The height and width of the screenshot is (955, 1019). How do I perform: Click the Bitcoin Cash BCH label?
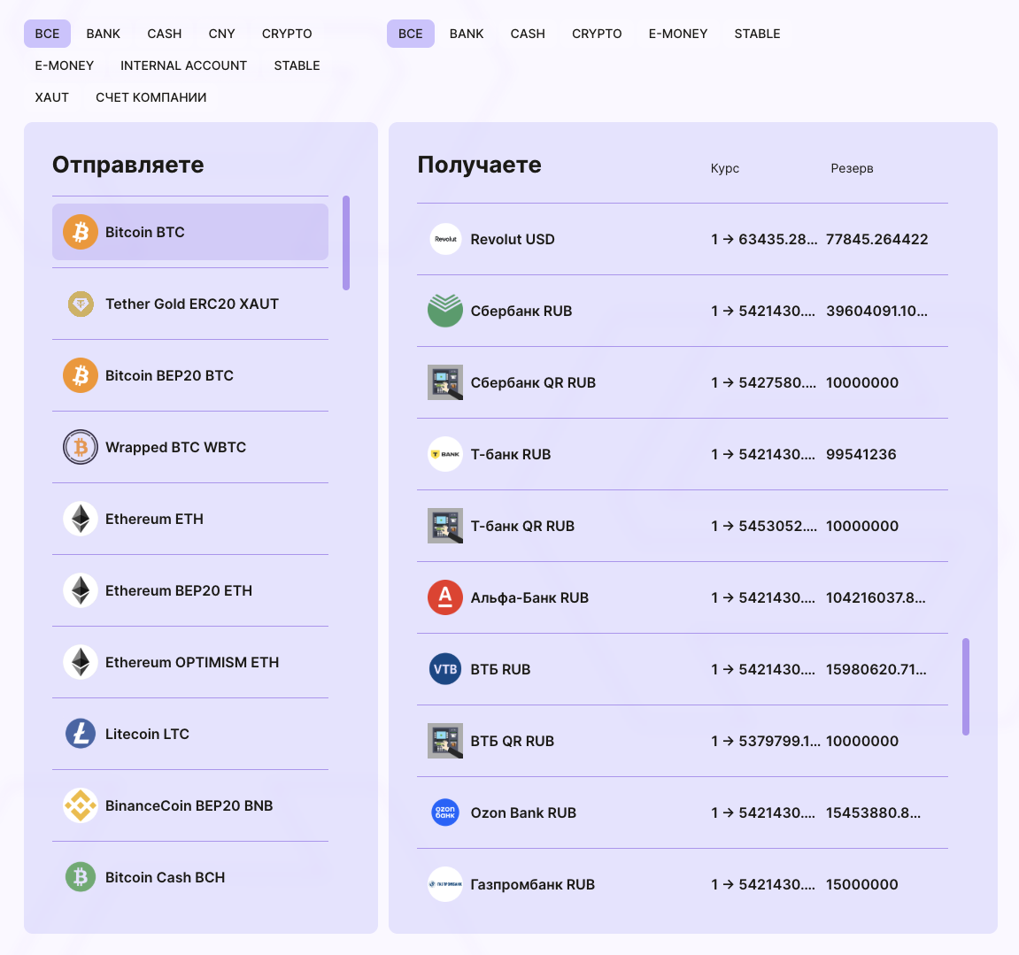coord(165,877)
